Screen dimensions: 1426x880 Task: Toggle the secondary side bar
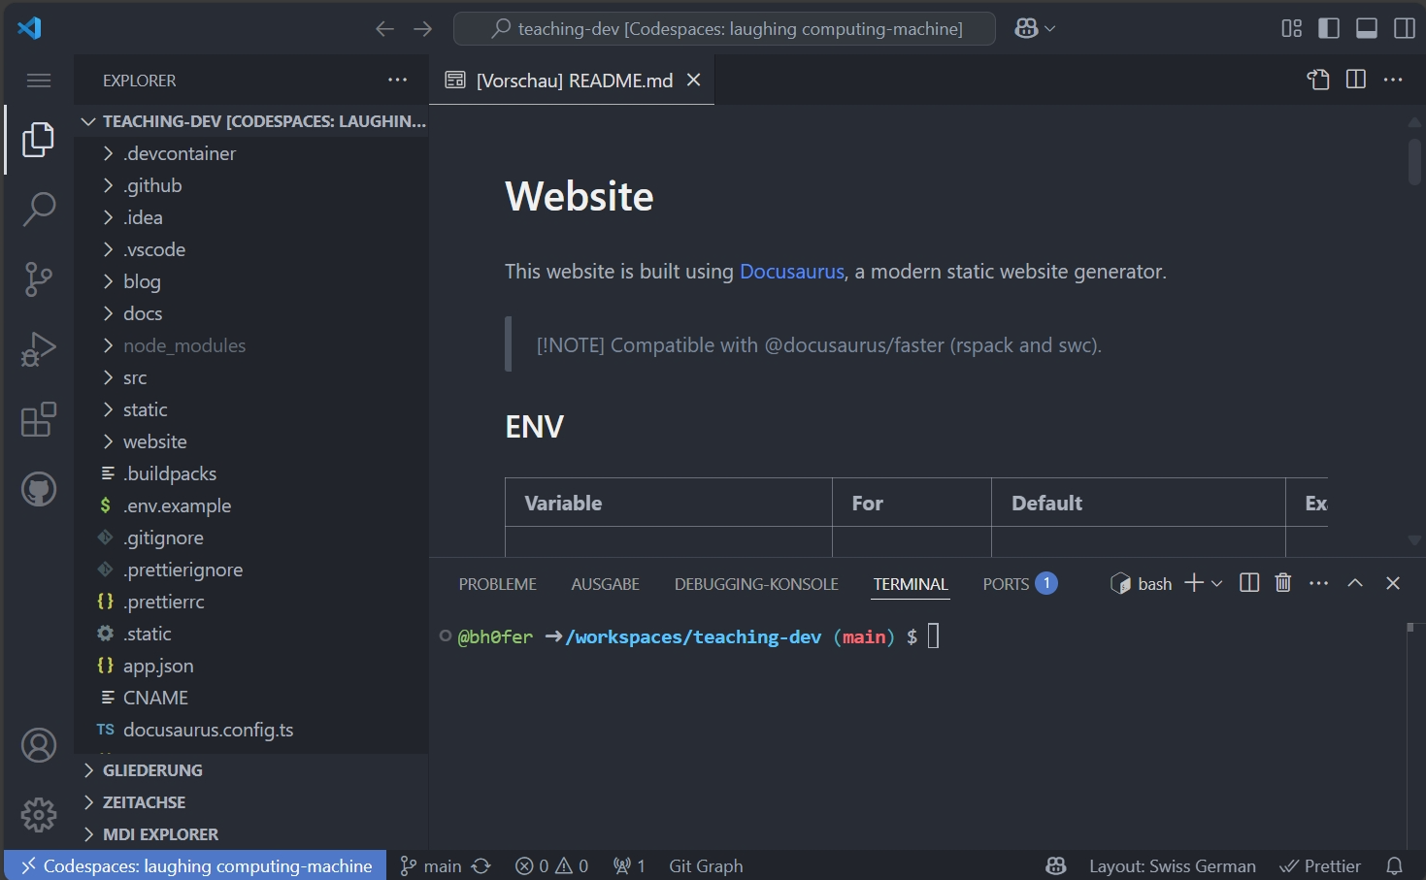[x=1404, y=28]
